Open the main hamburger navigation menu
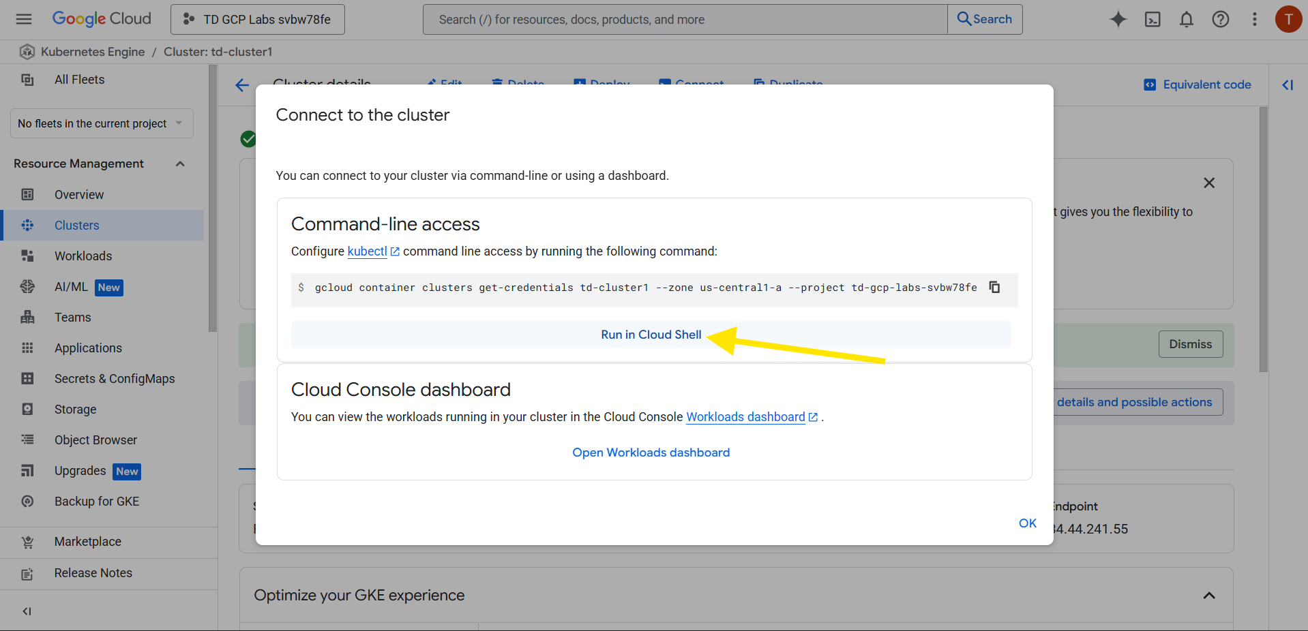 pyautogui.click(x=24, y=19)
